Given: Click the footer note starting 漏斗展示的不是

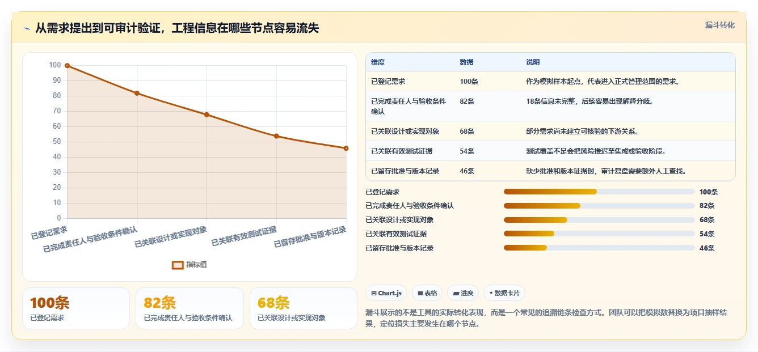Looking at the screenshot, I should click(547, 319).
